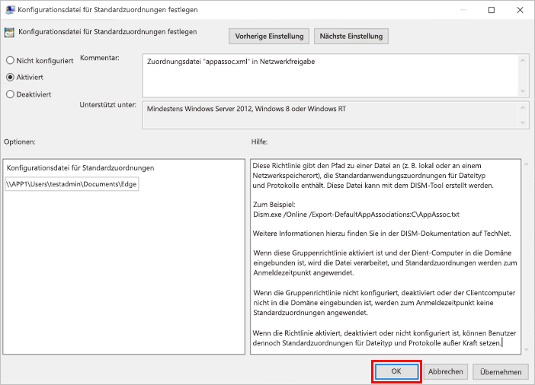Close the dialog with the X button
This screenshot has width=535, height=385.
pos(520,10)
